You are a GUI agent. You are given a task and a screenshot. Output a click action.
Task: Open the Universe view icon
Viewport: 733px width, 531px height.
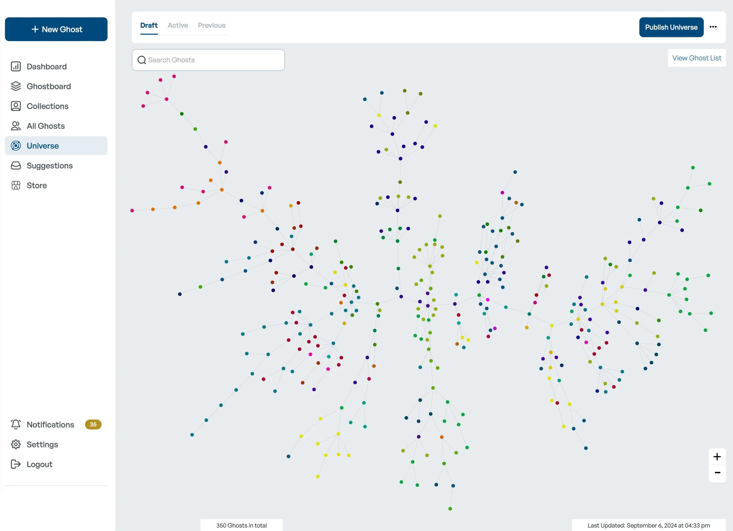point(16,146)
